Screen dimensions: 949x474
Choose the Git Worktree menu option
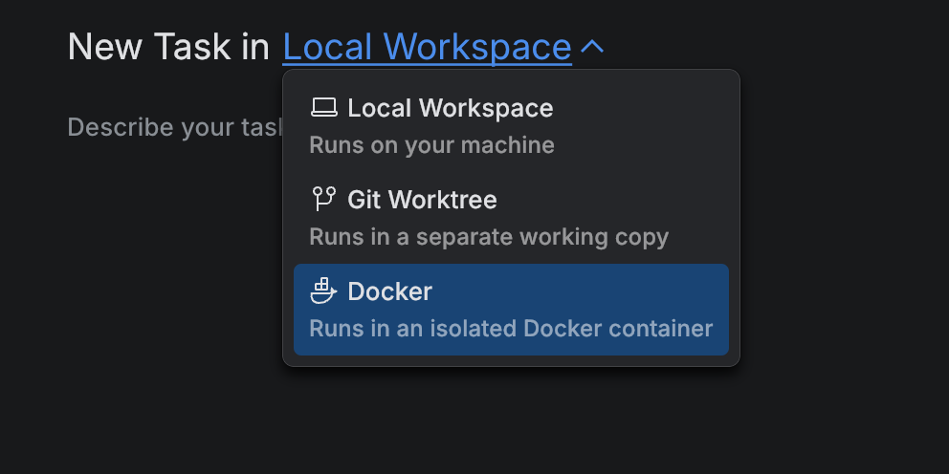click(511, 218)
